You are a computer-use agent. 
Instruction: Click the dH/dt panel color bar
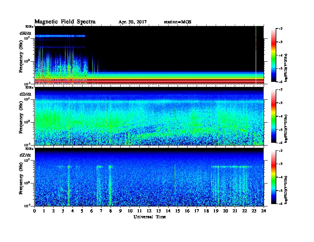click(274, 55)
